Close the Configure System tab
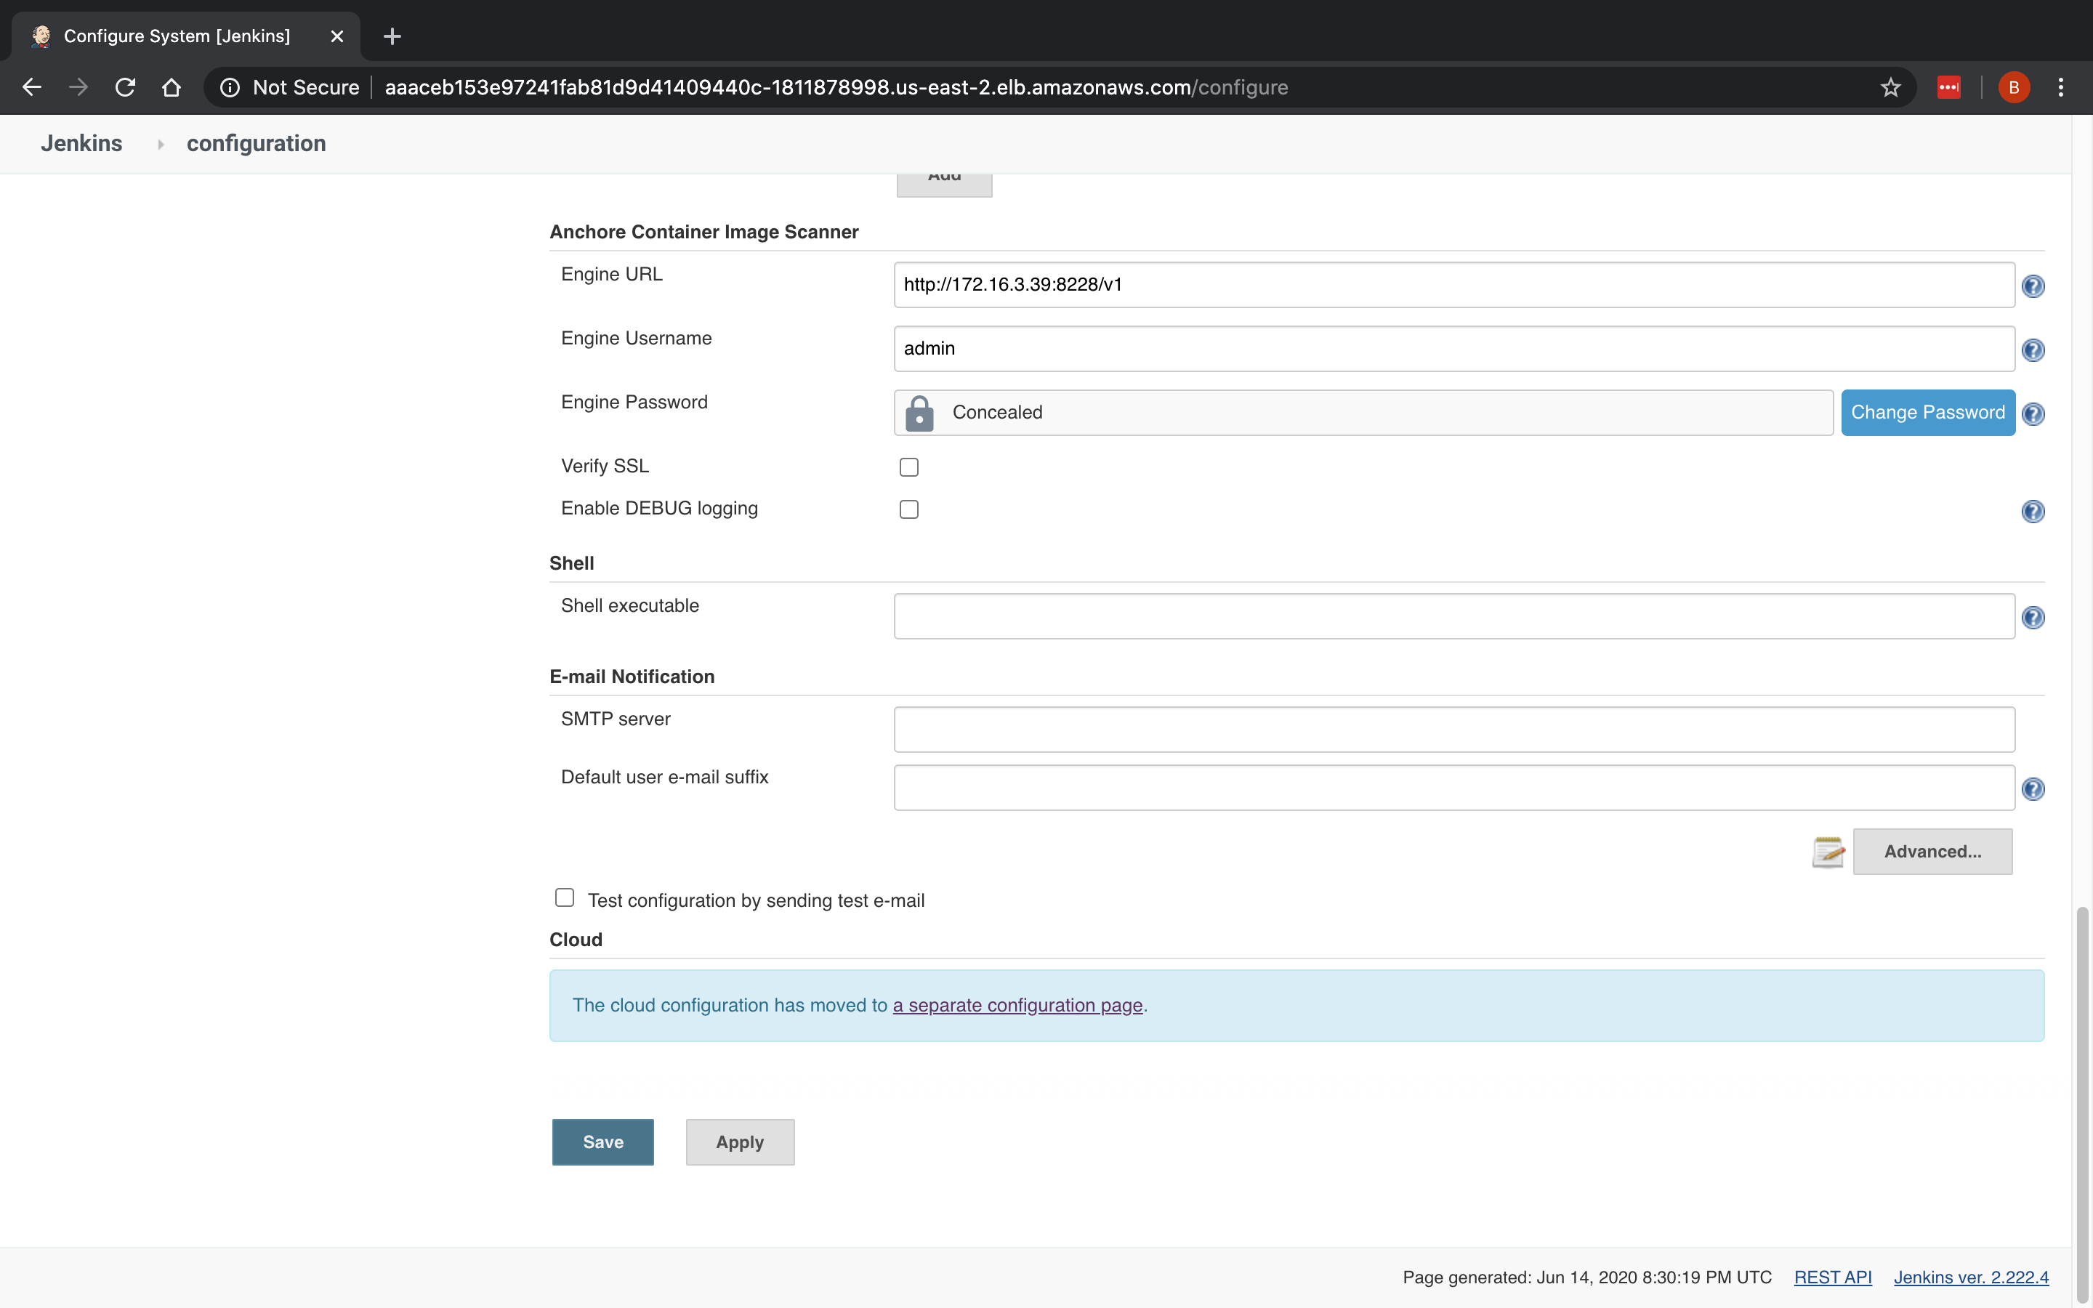 click(x=337, y=36)
